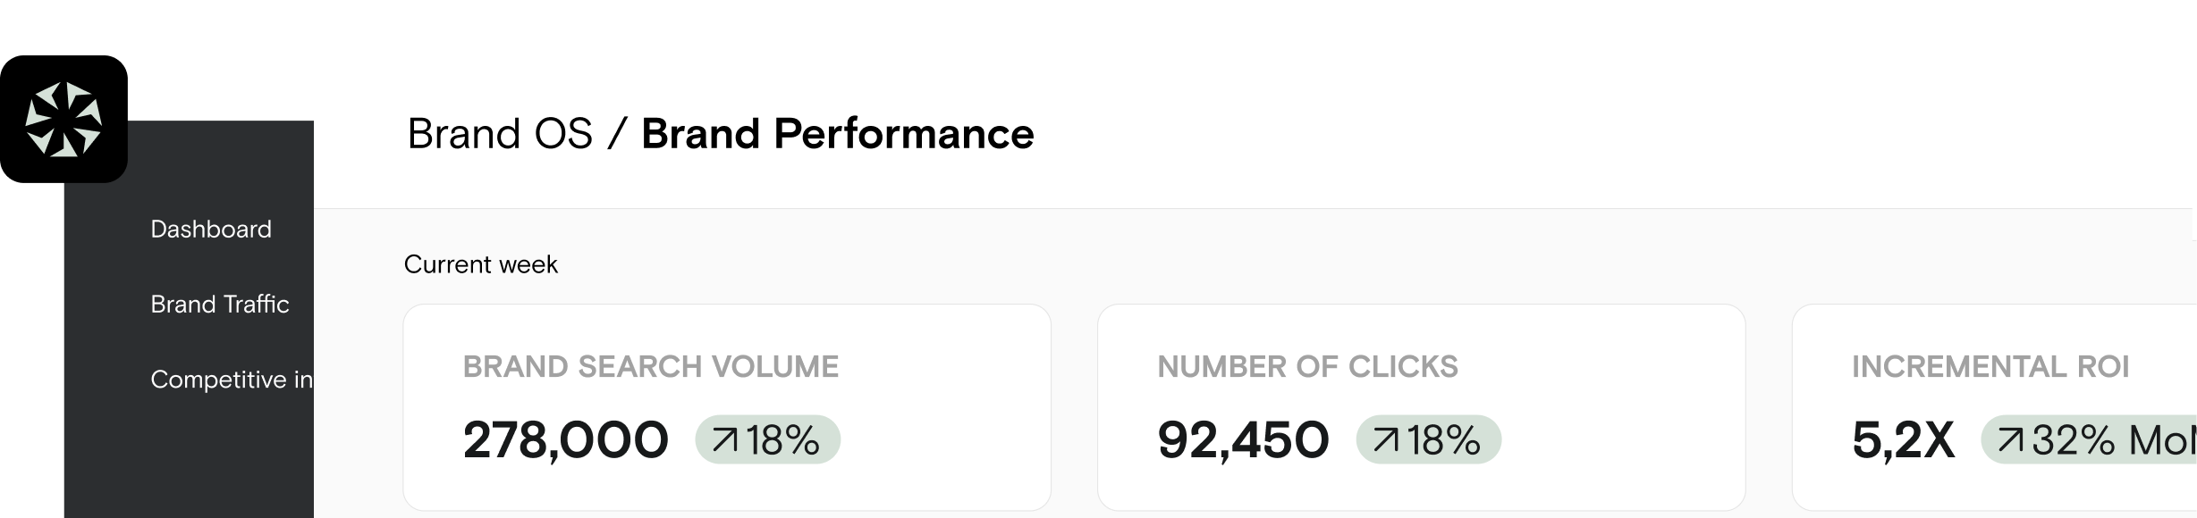Open the Dashboard sidebar item

point(211,230)
